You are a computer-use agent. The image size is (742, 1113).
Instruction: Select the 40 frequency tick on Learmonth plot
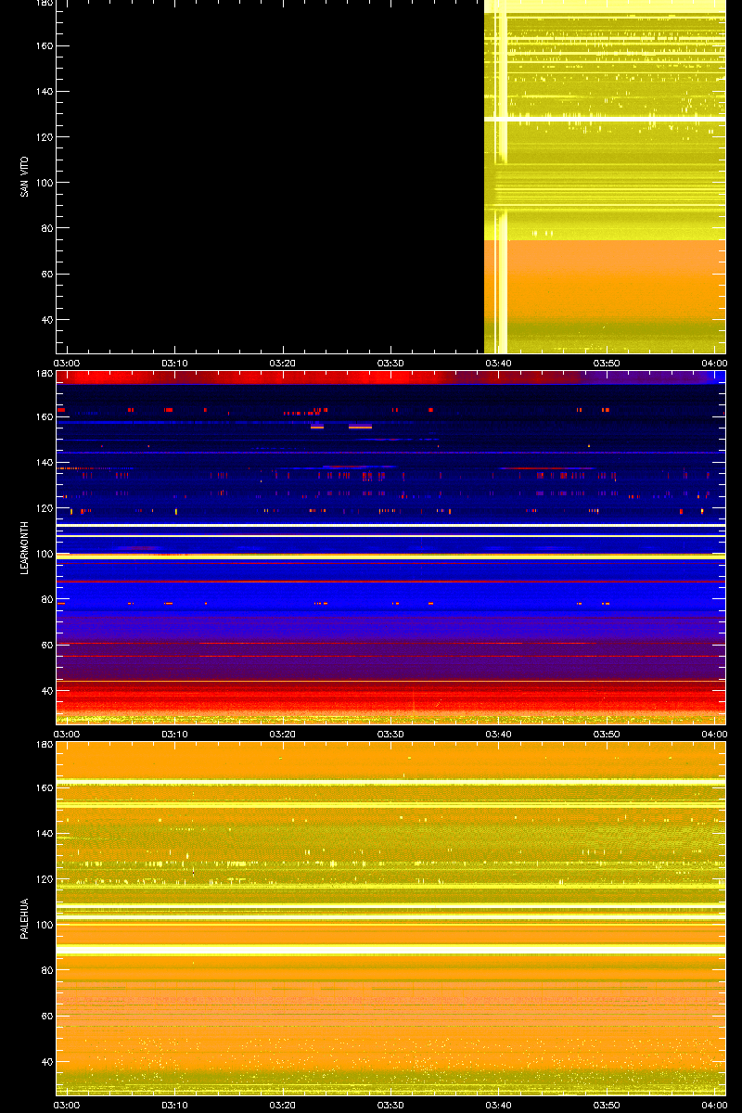coord(47,691)
